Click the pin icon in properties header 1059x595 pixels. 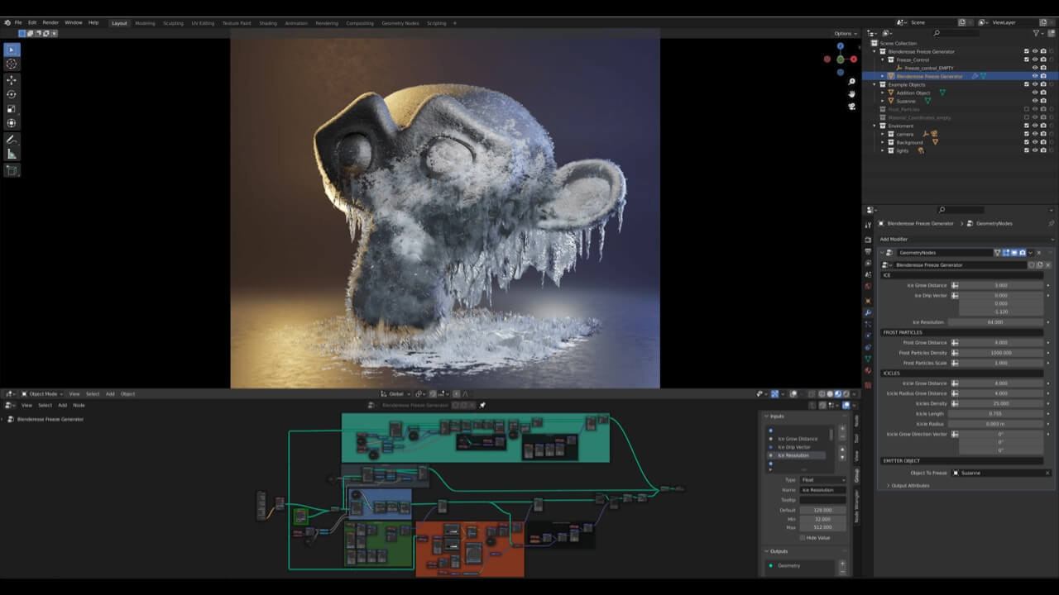click(x=1051, y=223)
